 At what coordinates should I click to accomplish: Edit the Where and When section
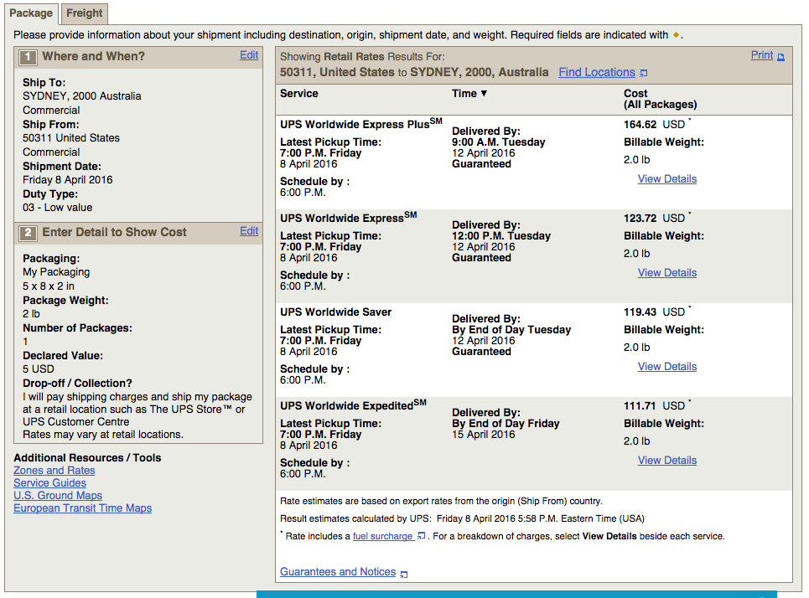pos(249,55)
